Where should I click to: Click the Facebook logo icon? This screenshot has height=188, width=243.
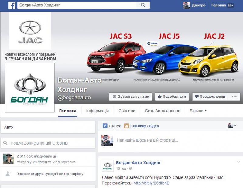pos(12,5)
